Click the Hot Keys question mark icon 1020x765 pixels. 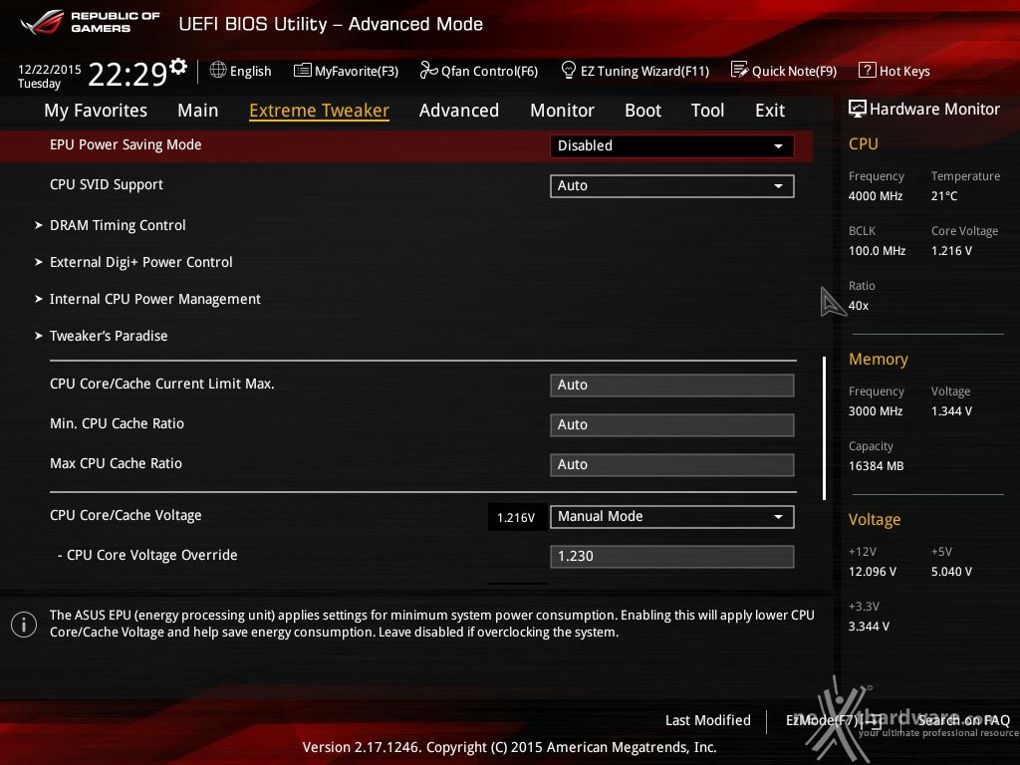(868, 70)
